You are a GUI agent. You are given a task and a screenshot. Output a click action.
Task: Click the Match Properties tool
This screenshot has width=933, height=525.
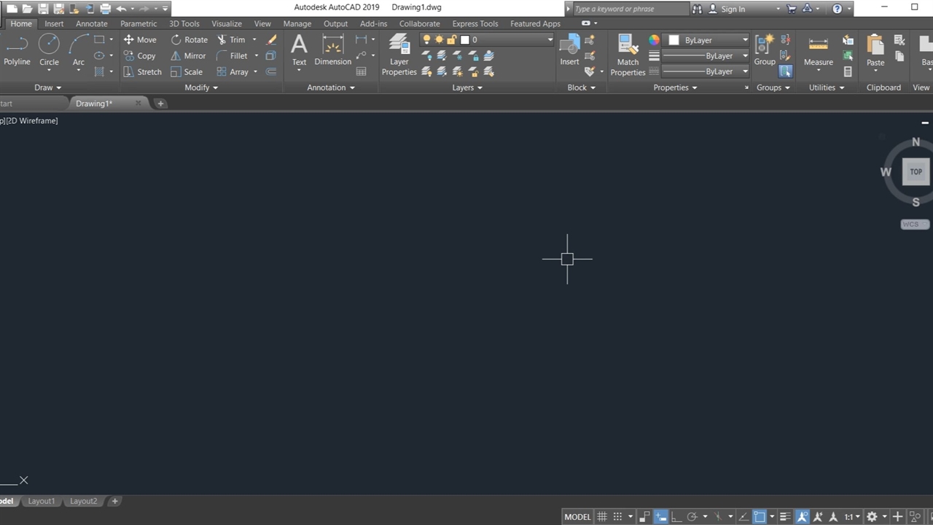[x=628, y=55]
